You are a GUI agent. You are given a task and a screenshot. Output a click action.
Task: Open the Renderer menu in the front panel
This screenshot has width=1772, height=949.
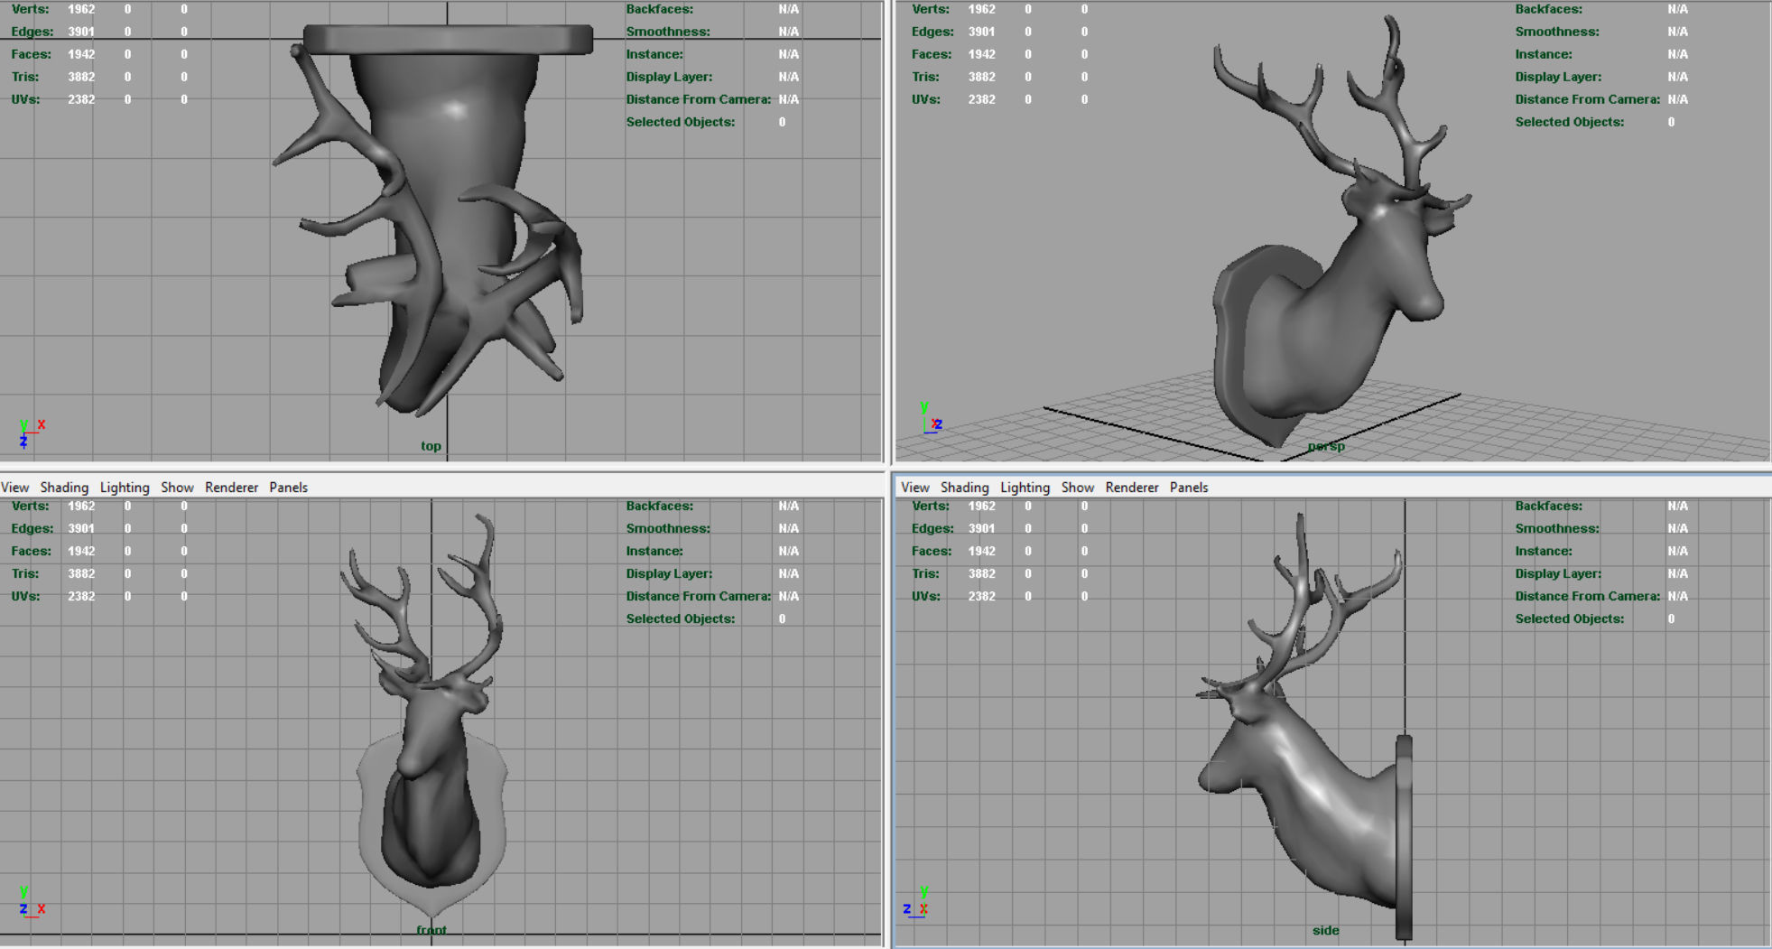pos(231,488)
